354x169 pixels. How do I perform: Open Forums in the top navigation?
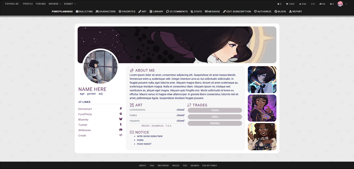[x=41, y=4]
